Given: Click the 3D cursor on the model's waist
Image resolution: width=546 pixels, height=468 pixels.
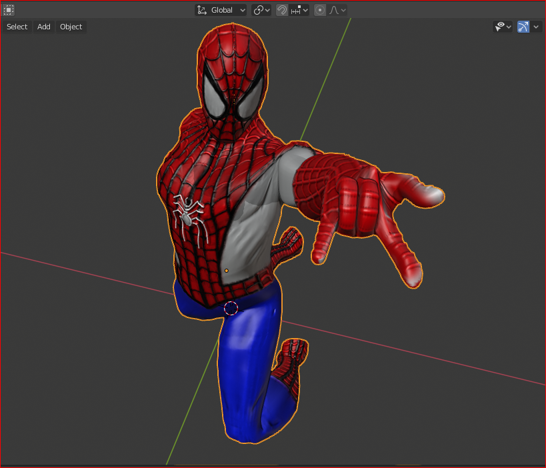Looking at the screenshot, I should (231, 308).
